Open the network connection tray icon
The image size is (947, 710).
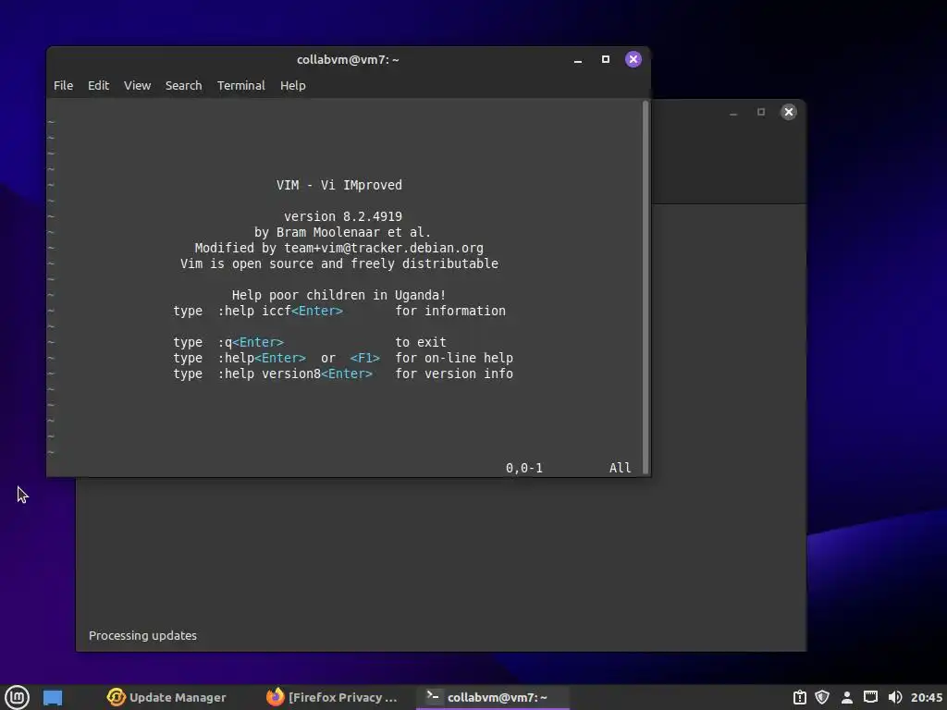[x=870, y=697]
